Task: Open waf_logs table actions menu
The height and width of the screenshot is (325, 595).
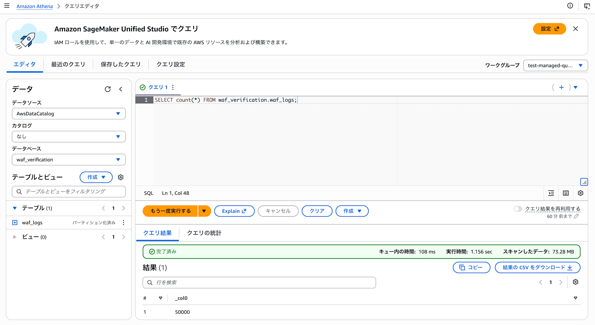Action: [x=123, y=223]
